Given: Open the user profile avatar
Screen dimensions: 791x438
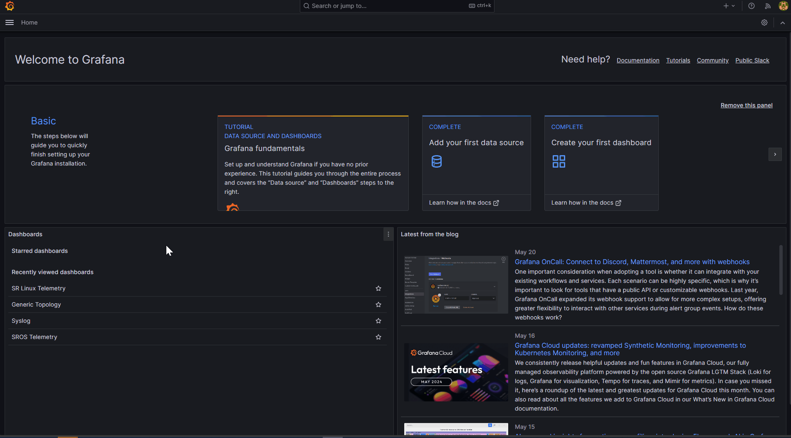Looking at the screenshot, I should coord(783,6).
